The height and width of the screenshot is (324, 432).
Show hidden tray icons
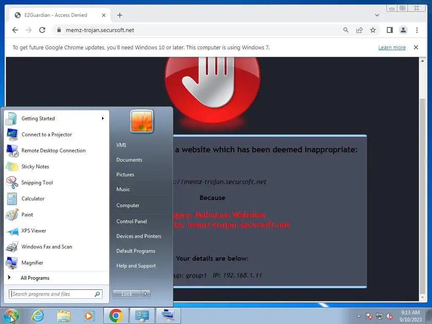point(359,316)
